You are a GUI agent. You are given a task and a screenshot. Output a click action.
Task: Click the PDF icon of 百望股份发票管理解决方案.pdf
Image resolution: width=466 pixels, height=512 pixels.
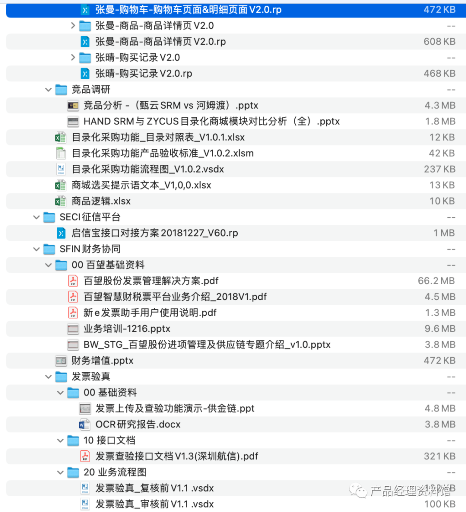pyautogui.click(x=73, y=281)
